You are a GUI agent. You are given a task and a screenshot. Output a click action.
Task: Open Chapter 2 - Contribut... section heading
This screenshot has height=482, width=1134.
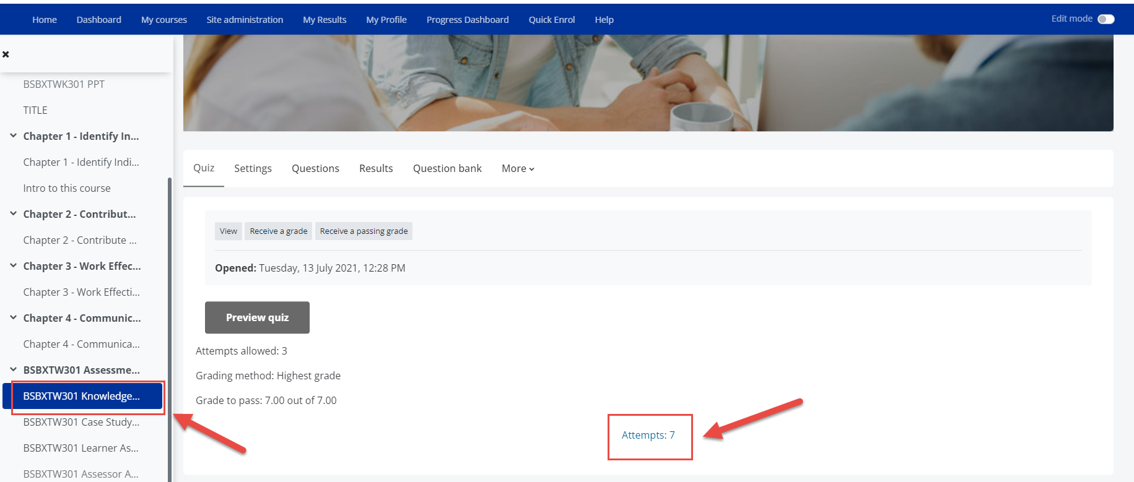[x=79, y=214]
